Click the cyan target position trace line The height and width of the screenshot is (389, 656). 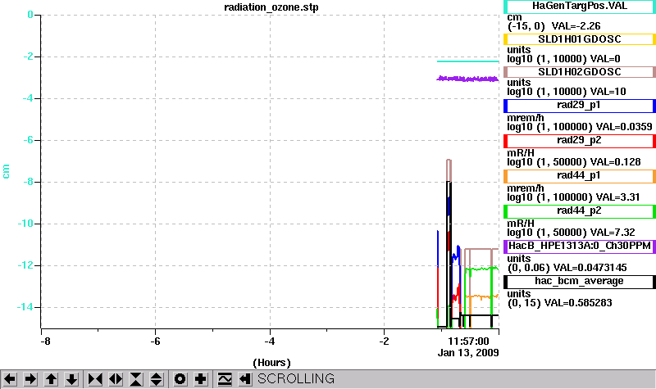pyautogui.click(x=467, y=61)
